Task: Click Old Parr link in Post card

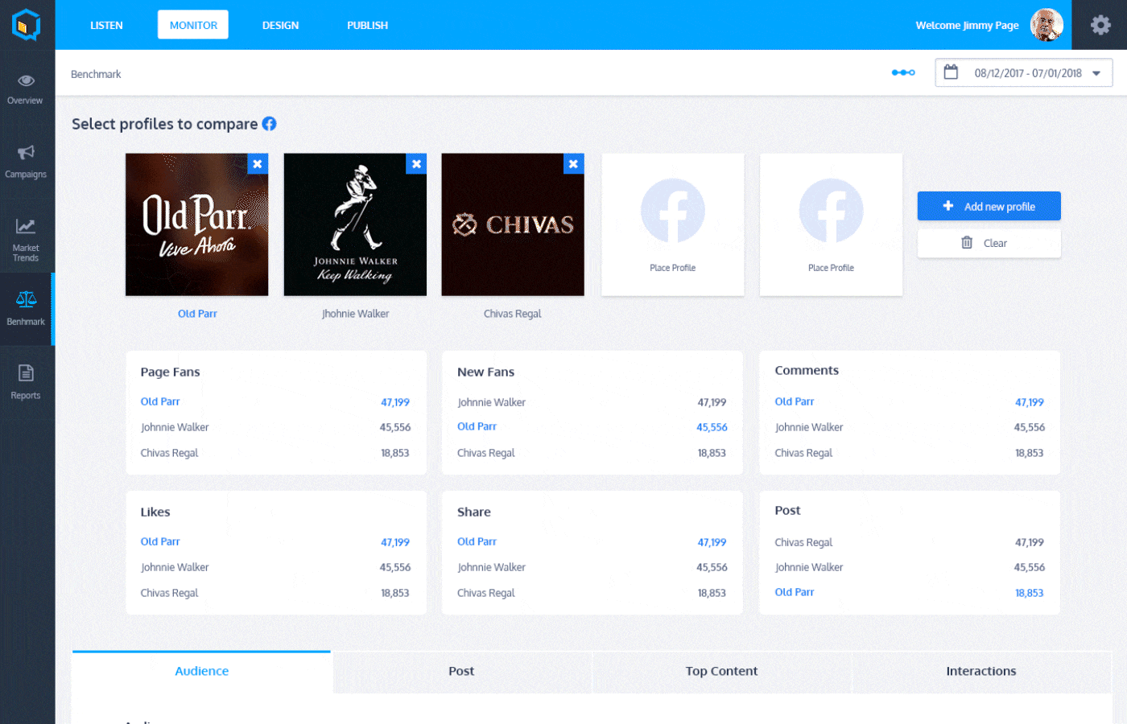Action: pos(795,592)
